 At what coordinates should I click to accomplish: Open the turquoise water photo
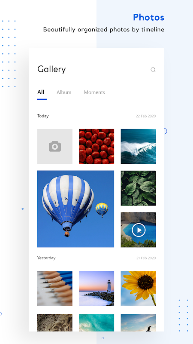point(96,323)
